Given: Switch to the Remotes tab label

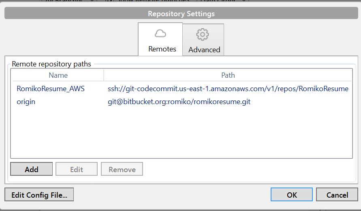Looking at the screenshot, I should point(162,49).
